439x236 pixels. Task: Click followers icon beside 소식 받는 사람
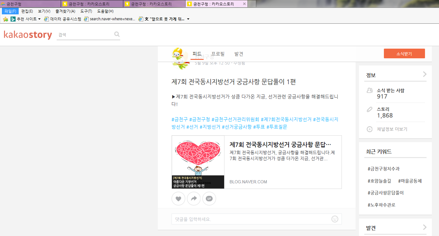370,90
